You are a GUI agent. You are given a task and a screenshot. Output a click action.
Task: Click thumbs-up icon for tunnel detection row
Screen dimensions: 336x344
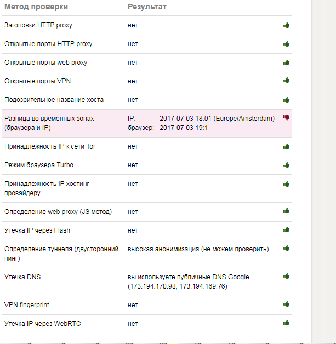286,249
